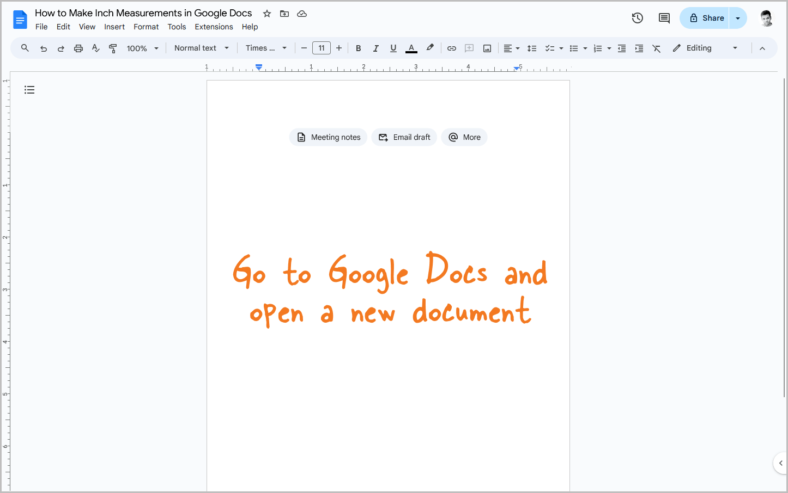The image size is (788, 493).
Task: Decrease the font size
Action: point(304,48)
